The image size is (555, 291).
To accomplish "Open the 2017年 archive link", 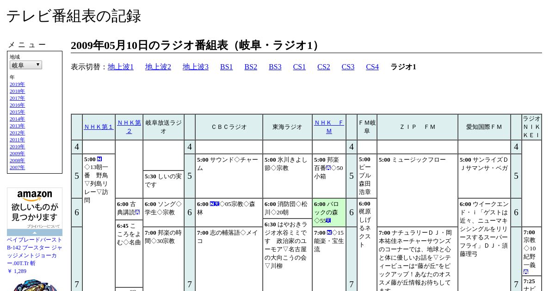I will pyautogui.click(x=17, y=98).
